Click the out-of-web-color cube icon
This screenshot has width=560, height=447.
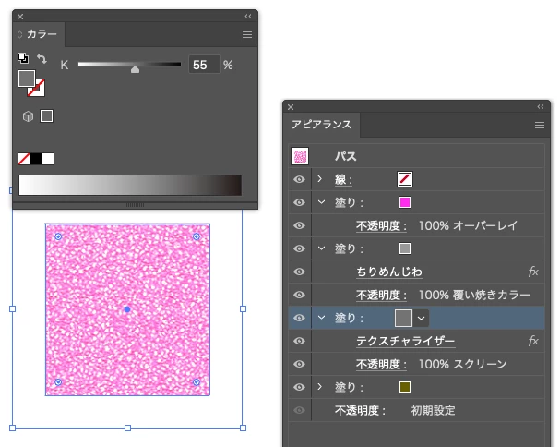[x=28, y=116]
